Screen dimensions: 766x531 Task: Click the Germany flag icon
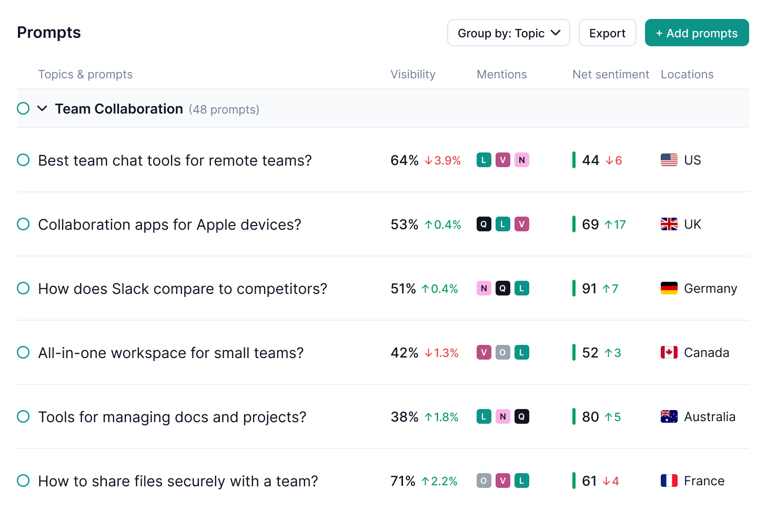coord(669,288)
